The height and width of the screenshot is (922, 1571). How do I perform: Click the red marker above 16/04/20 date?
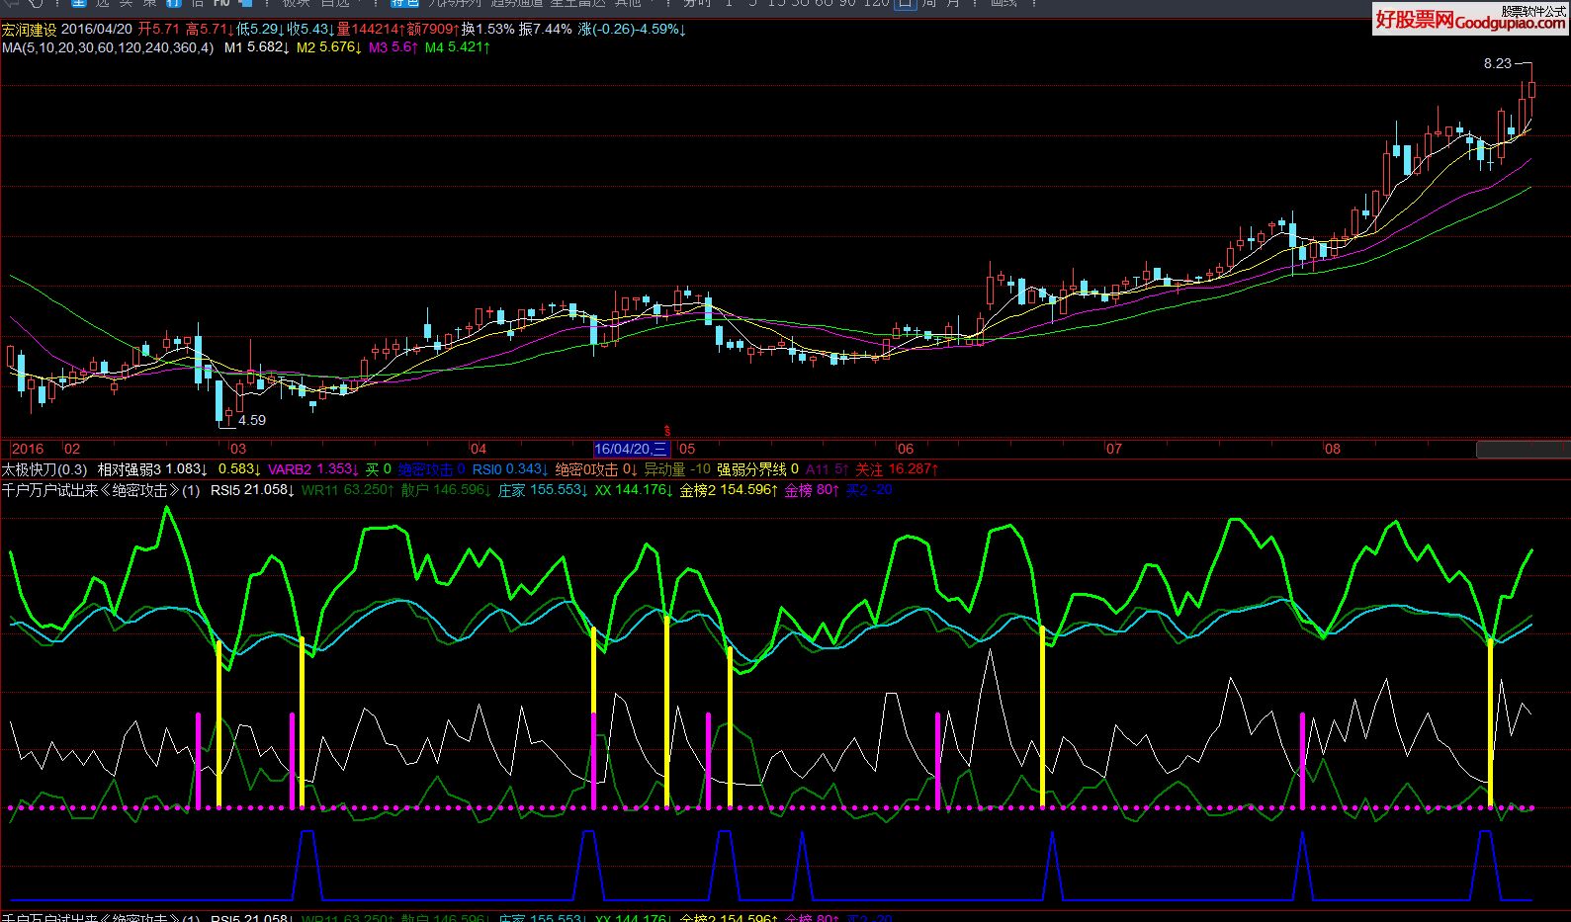tap(666, 430)
